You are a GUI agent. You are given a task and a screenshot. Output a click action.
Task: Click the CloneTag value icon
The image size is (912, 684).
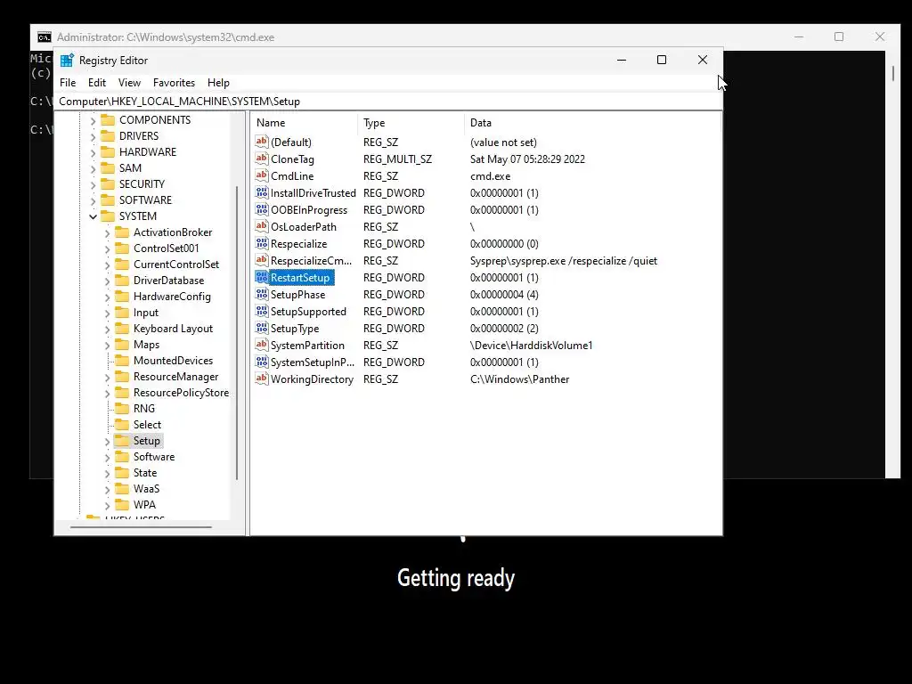(x=262, y=159)
